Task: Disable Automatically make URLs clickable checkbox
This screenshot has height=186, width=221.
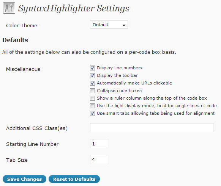Action: 92,83
